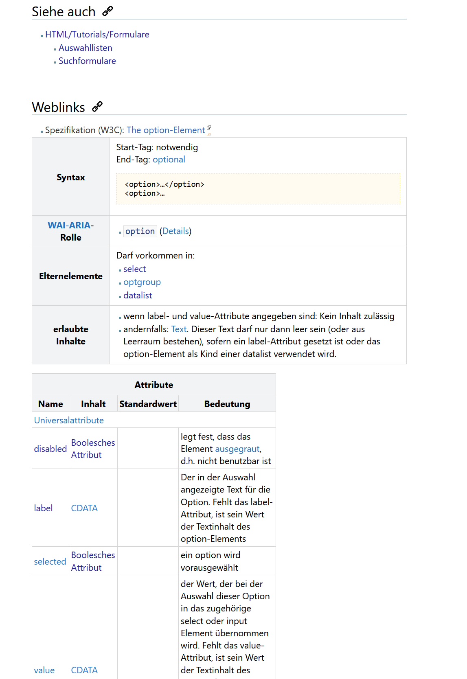The image size is (467, 679).
Task: Open Universalattribute link in attribute table
Action: (69, 421)
